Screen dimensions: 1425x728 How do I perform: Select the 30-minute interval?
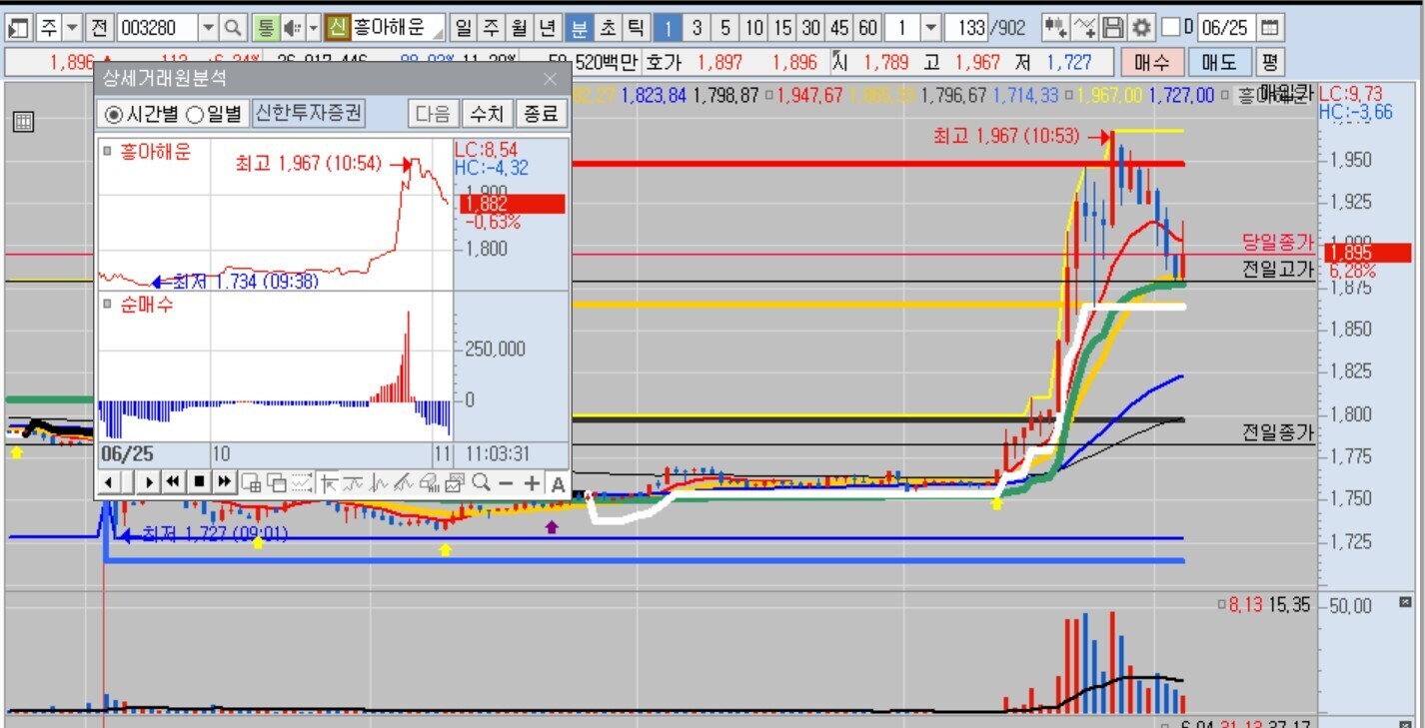[810, 27]
